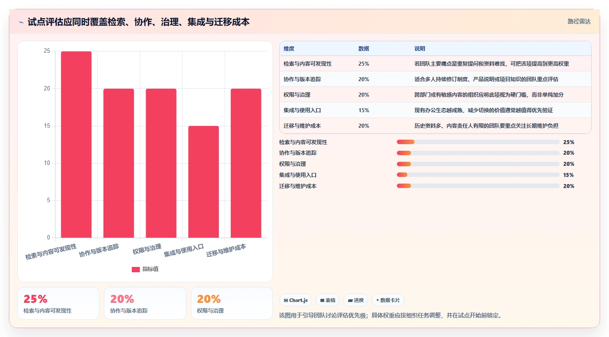The height and width of the screenshot is (337, 609).
Task: Click the 15% value beside the progress bar
Action: tap(569, 175)
